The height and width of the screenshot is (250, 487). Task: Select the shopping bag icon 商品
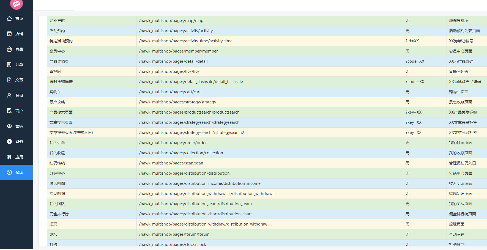pos(9,49)
